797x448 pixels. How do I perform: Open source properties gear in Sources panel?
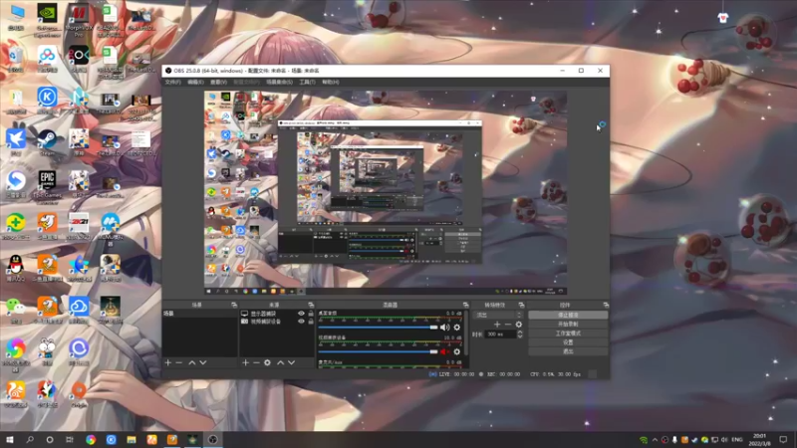click(x=267, y=362)
